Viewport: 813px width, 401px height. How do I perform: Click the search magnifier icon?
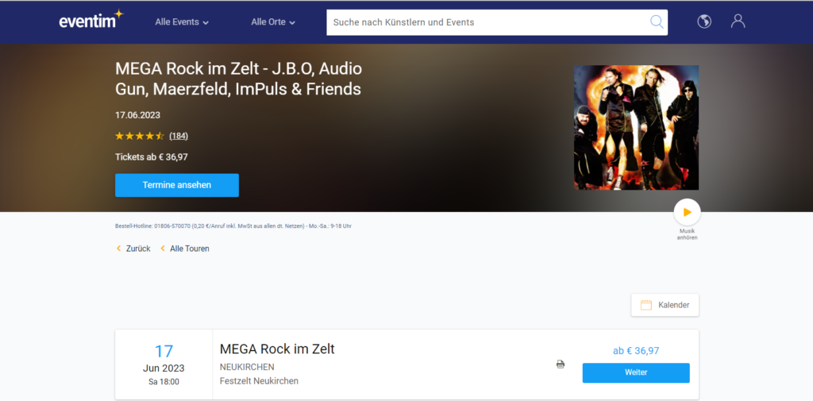(x=657, y=22)
